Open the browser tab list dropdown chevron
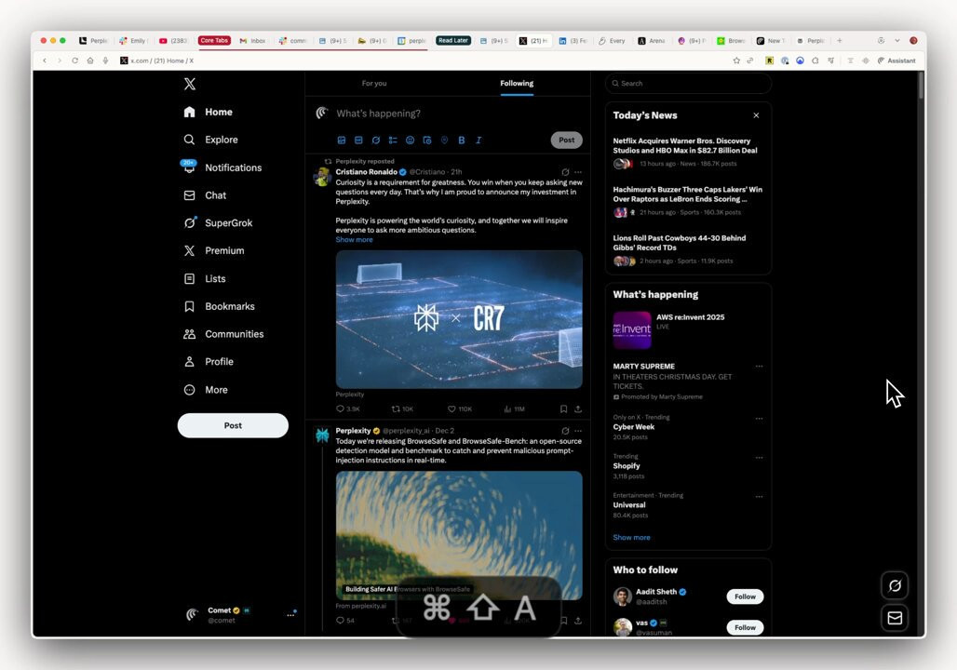The image size is (957, 670). 897,41
